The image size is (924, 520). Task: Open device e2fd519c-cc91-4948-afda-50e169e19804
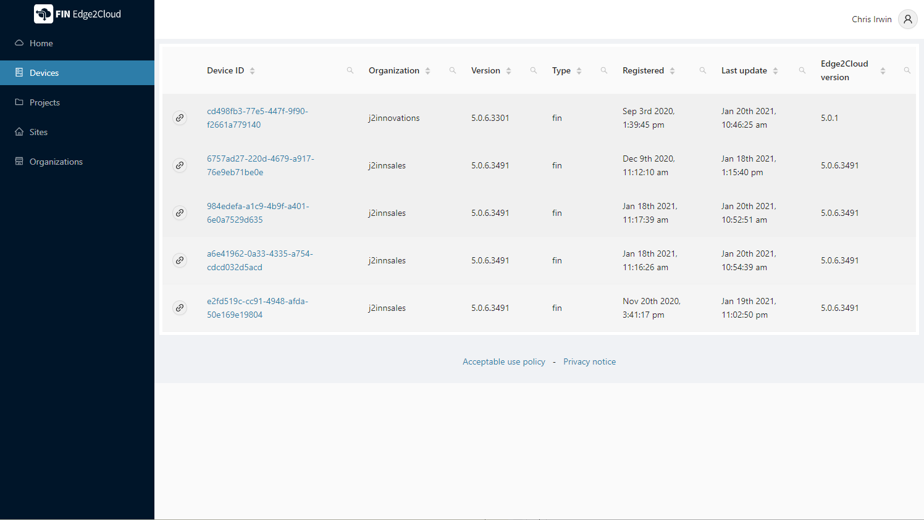(x=258, y=308)
